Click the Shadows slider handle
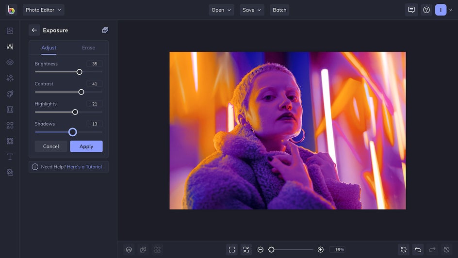This screenshot has height=258, width=458. pyautogui.click(x=73, y=132)
